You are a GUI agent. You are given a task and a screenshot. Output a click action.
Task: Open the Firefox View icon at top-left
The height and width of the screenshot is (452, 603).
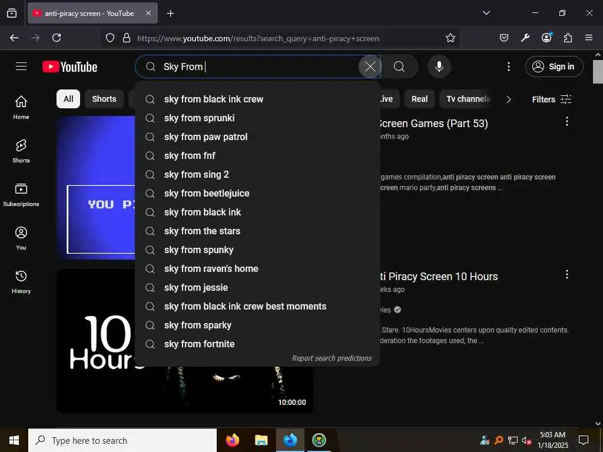pos(12,14)
